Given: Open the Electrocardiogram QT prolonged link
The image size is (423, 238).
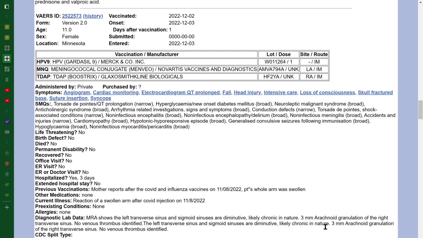Looking at the screenshot, I should tap(180, 93).
